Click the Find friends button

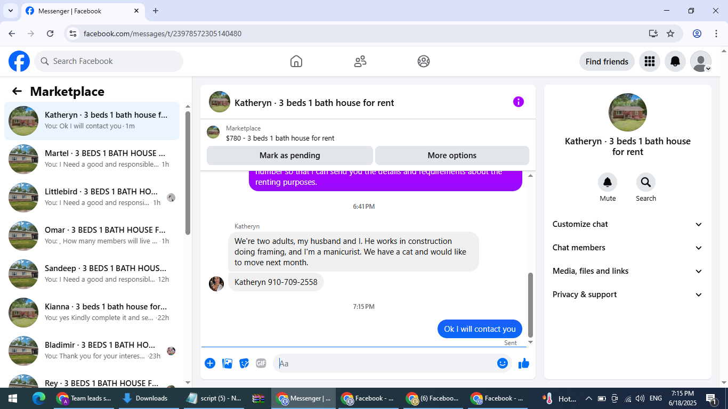[607, 61]
